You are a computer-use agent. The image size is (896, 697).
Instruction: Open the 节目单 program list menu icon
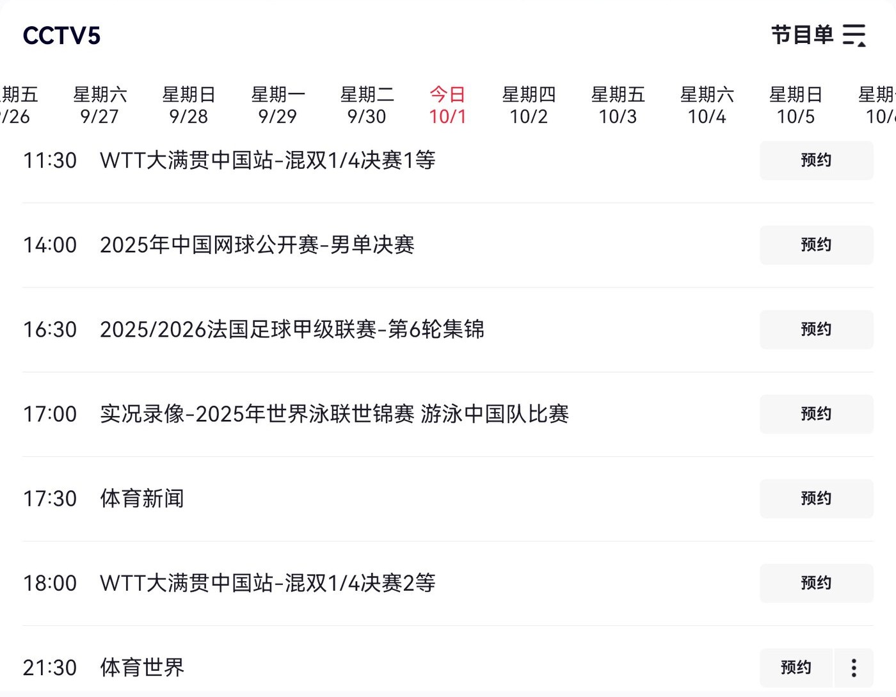854,35
